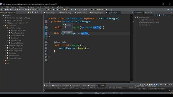The width and height of the screenshot is (173, 97).
Task: Close the Project Explorer view tab
Action: 15,13
